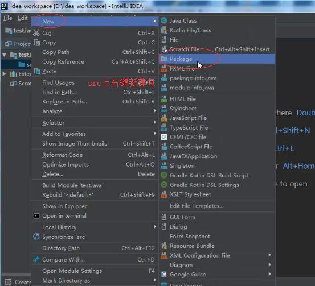This screenshot has width=315, height=286.
Task: Choose Open Module Settings entry
Action: (95, 271)
